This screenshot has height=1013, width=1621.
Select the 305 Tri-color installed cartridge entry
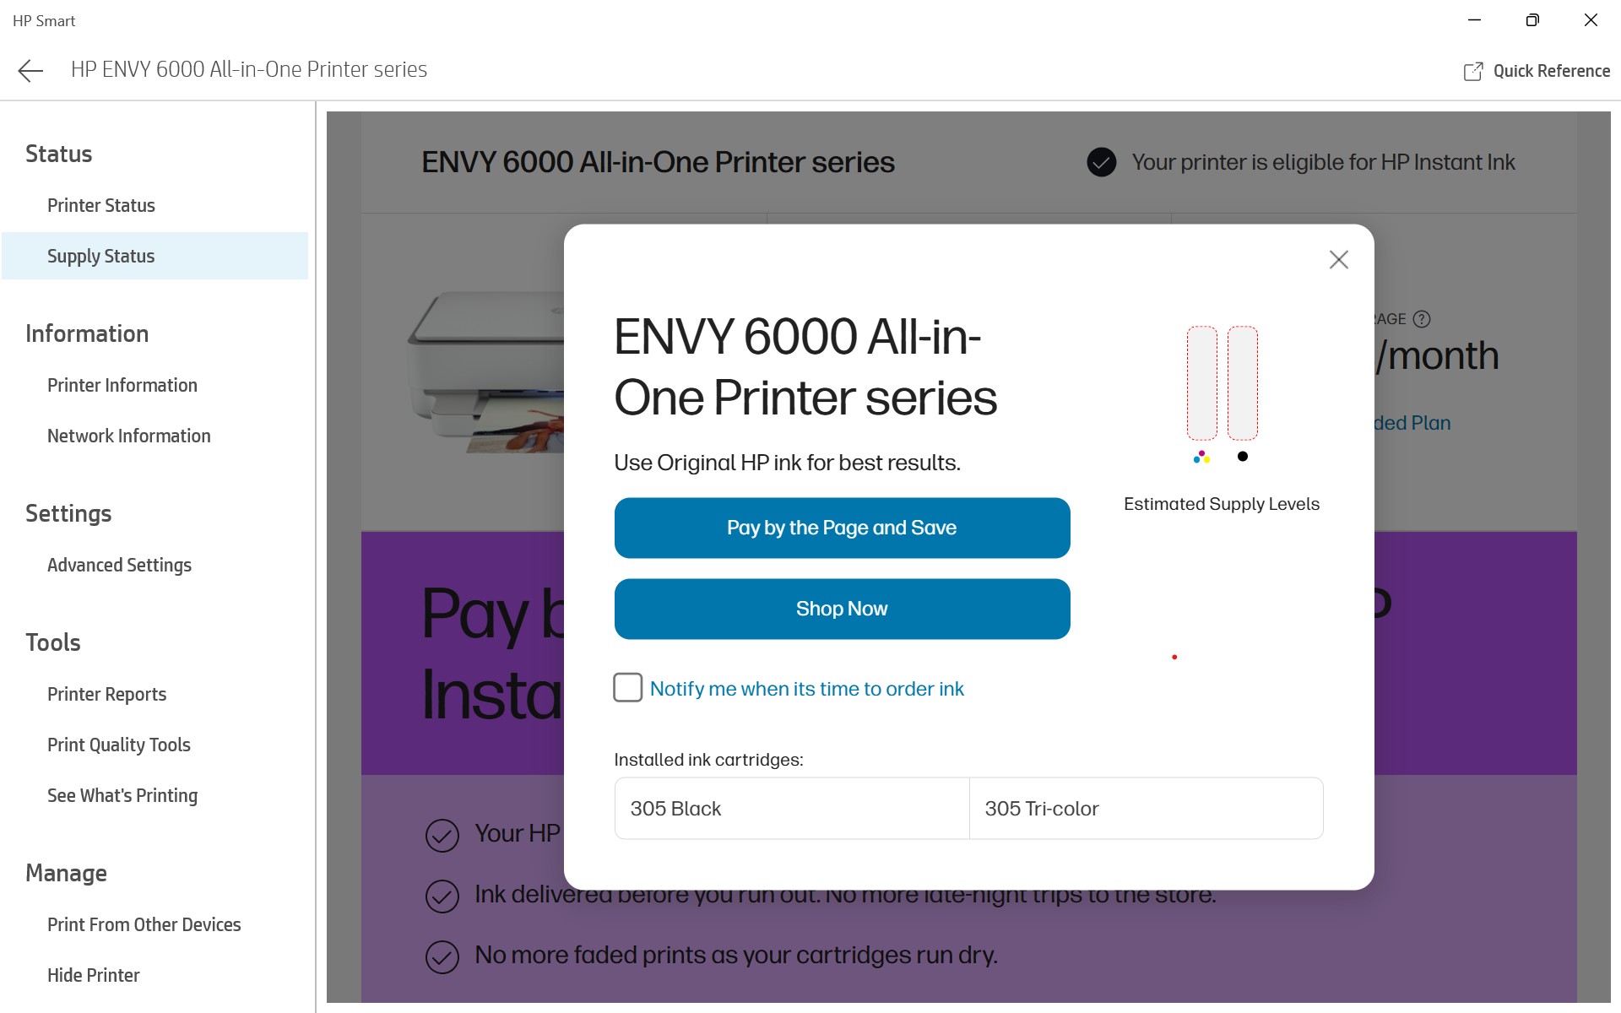(1145, 808)
